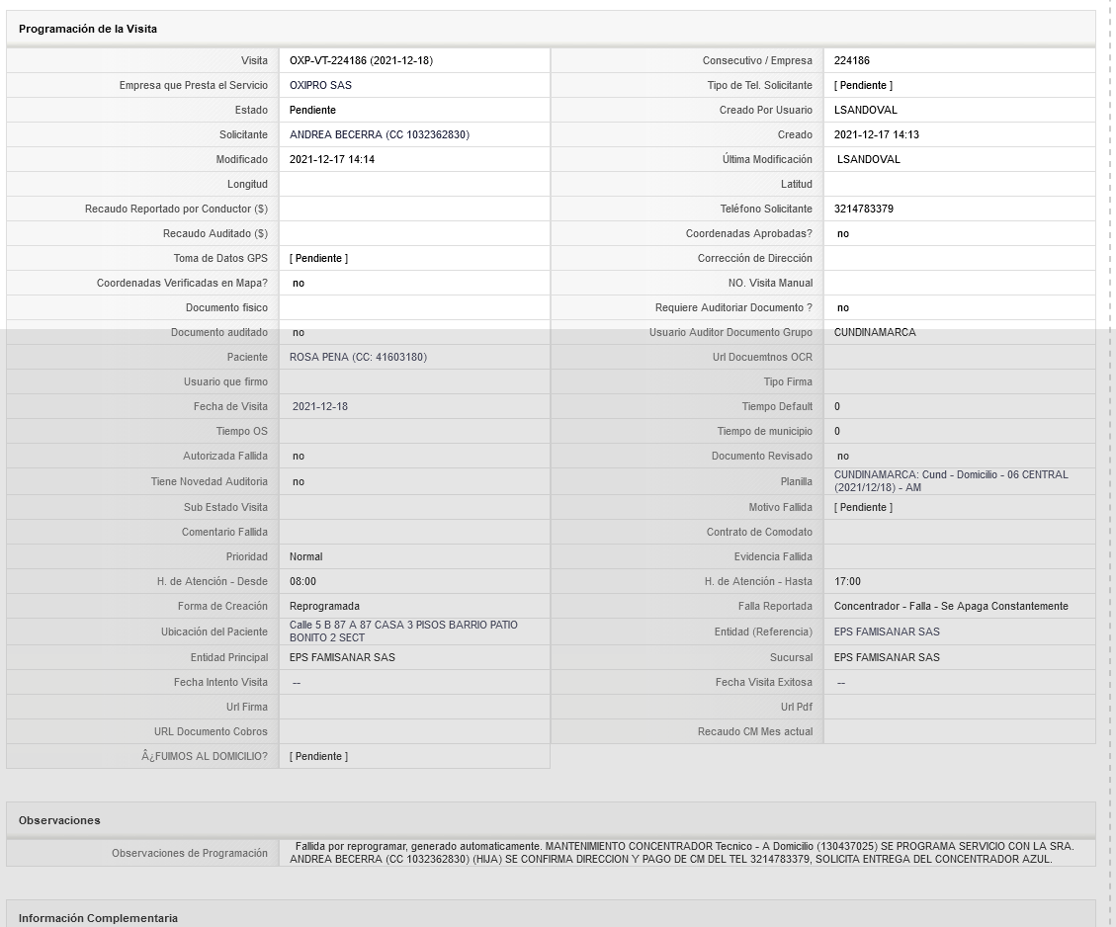Click Sucursal value EPS FAMISANAR SAS
The height and width of the screenshot is (927, 1116).
pyautogui.click(x=887, y=657)
